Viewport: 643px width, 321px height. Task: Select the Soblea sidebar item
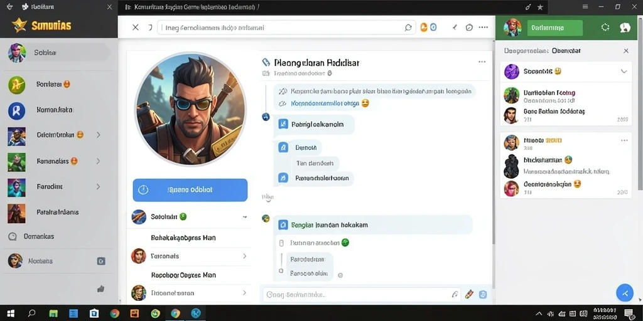pyautogui.click(x=58, y=53)
